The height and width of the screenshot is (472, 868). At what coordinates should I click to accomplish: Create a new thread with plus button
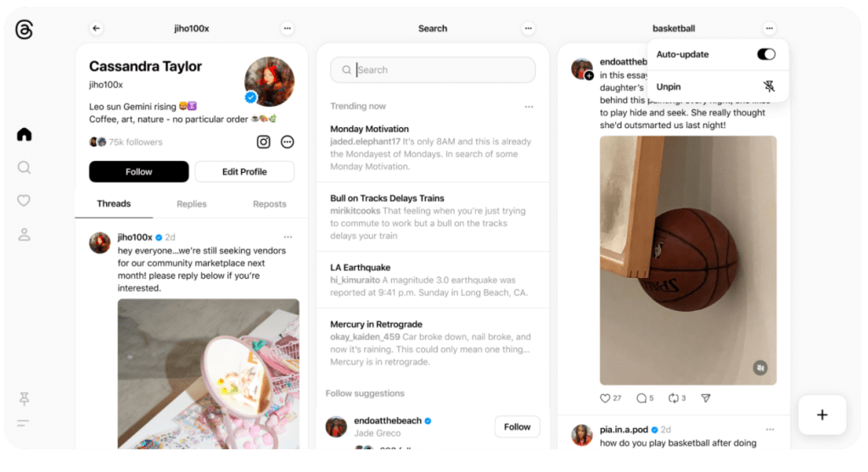[822, 415]
